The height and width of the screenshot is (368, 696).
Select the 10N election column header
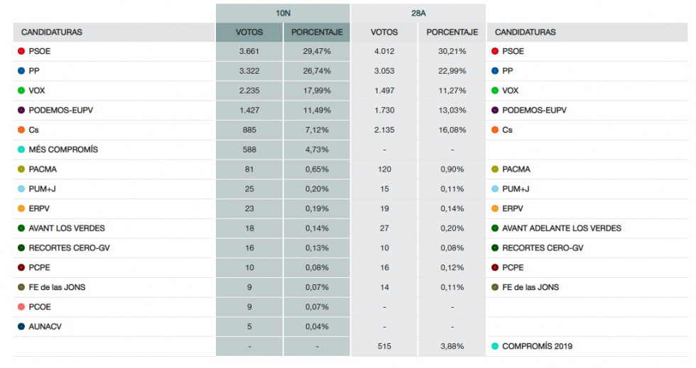pyautogui.click(x=283, y=13)
